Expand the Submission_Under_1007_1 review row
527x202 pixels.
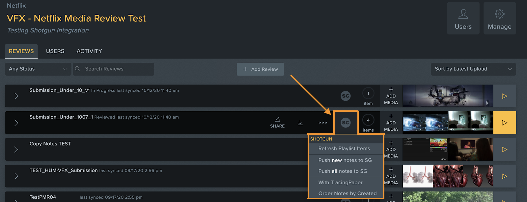16,123
